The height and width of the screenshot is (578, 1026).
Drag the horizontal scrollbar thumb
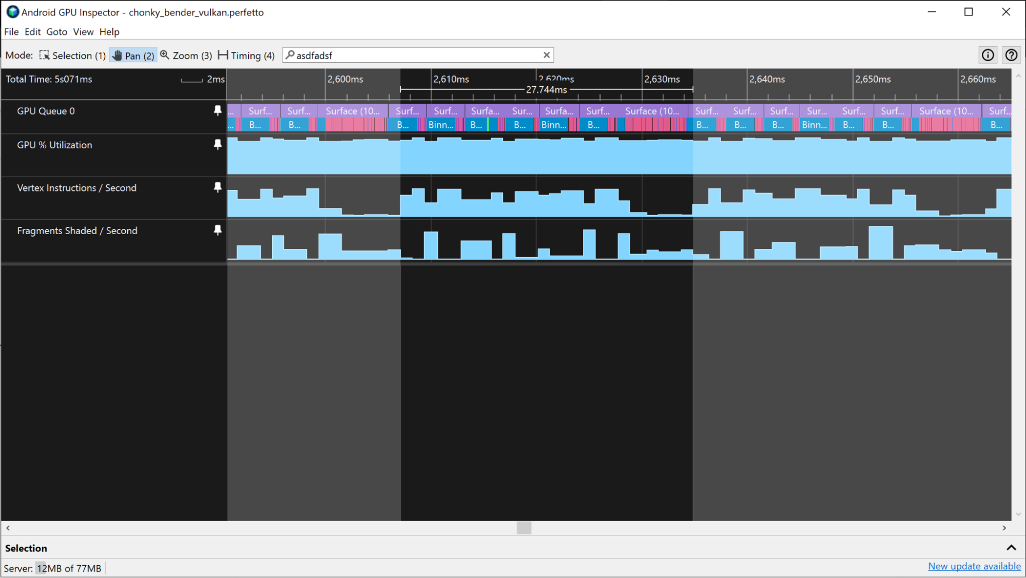click(x=521, y=528)
